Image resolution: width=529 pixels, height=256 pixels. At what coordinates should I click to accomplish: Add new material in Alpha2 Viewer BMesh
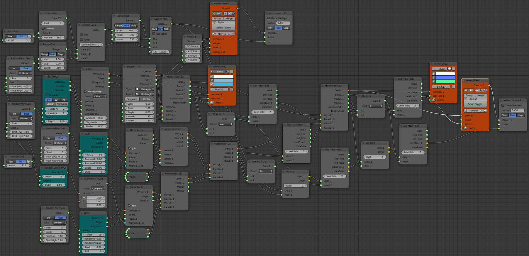(485, 111)
